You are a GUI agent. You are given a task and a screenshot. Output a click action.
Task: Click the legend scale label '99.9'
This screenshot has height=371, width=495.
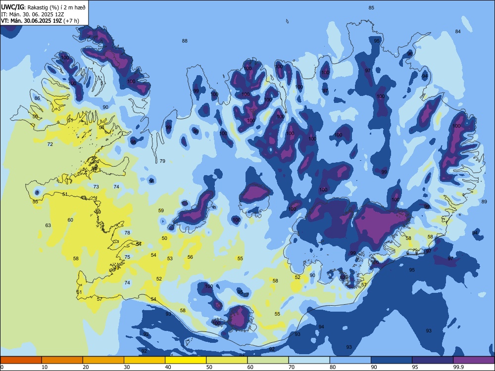click(x=458, y=367)
